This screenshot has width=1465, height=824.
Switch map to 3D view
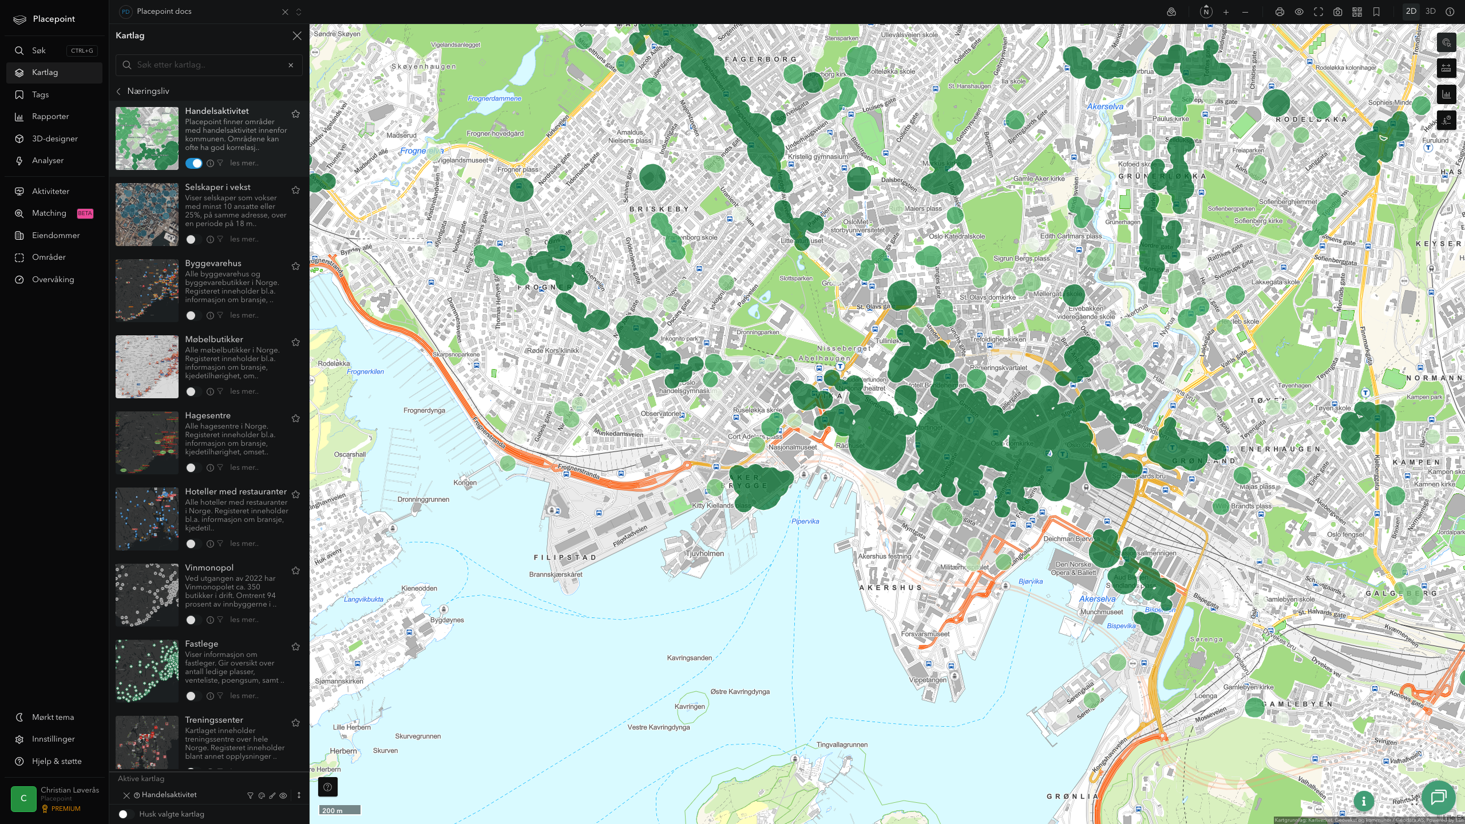(1431, 11)
